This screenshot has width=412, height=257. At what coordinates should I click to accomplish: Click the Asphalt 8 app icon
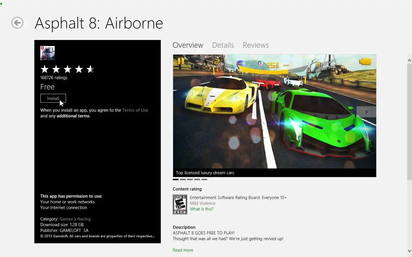[47, 53]
